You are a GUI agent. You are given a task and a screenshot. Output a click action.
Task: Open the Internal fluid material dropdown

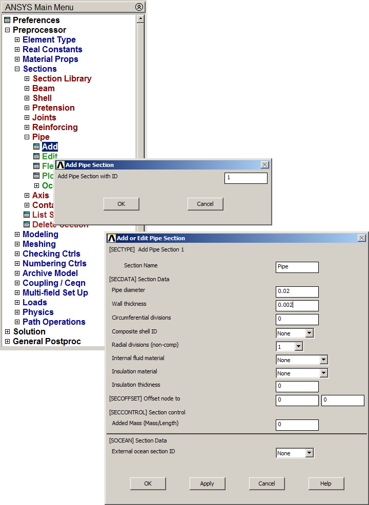point(324,360)
